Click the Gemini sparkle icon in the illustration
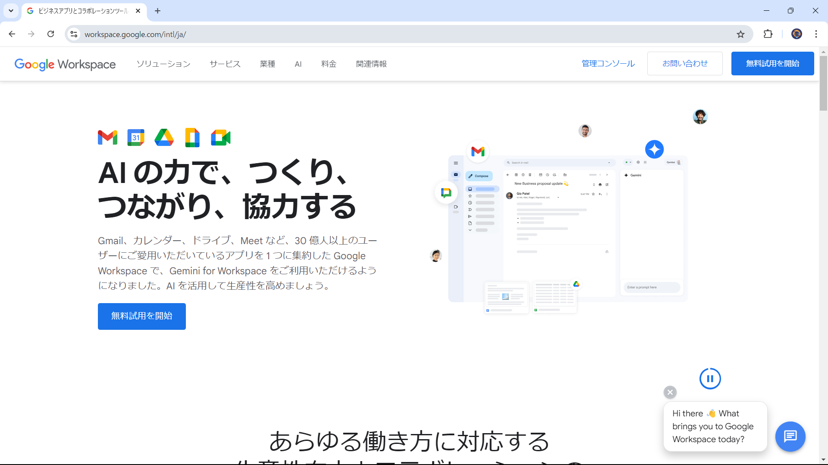Image resolution: width=828 pixels, height=465 pixels. 654,149
